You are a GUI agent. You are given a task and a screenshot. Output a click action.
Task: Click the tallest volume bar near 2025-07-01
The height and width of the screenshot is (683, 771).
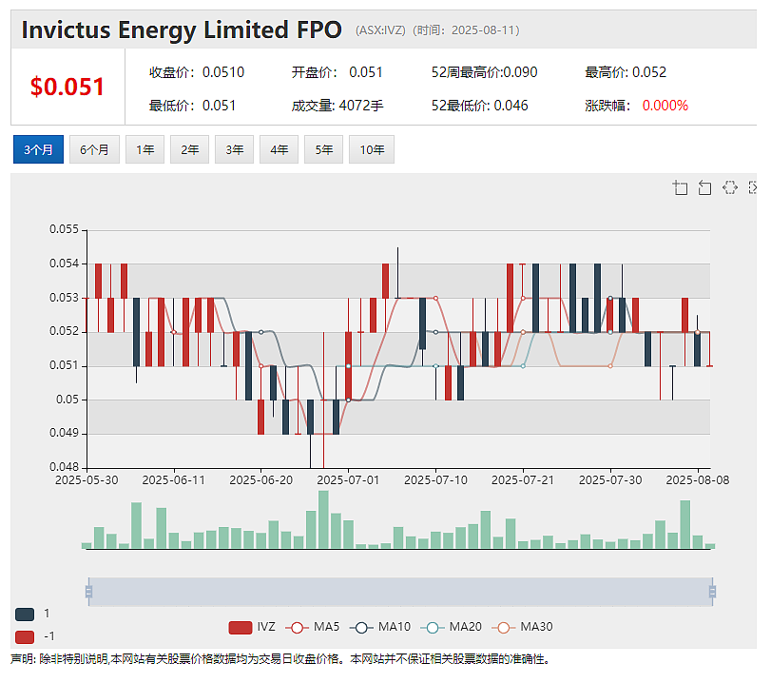(323, 519)
